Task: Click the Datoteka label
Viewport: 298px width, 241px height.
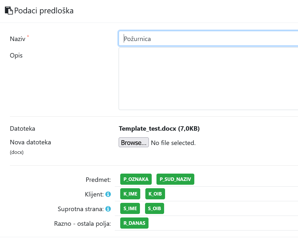Action: pyautogui.click(x=23, y=128)
